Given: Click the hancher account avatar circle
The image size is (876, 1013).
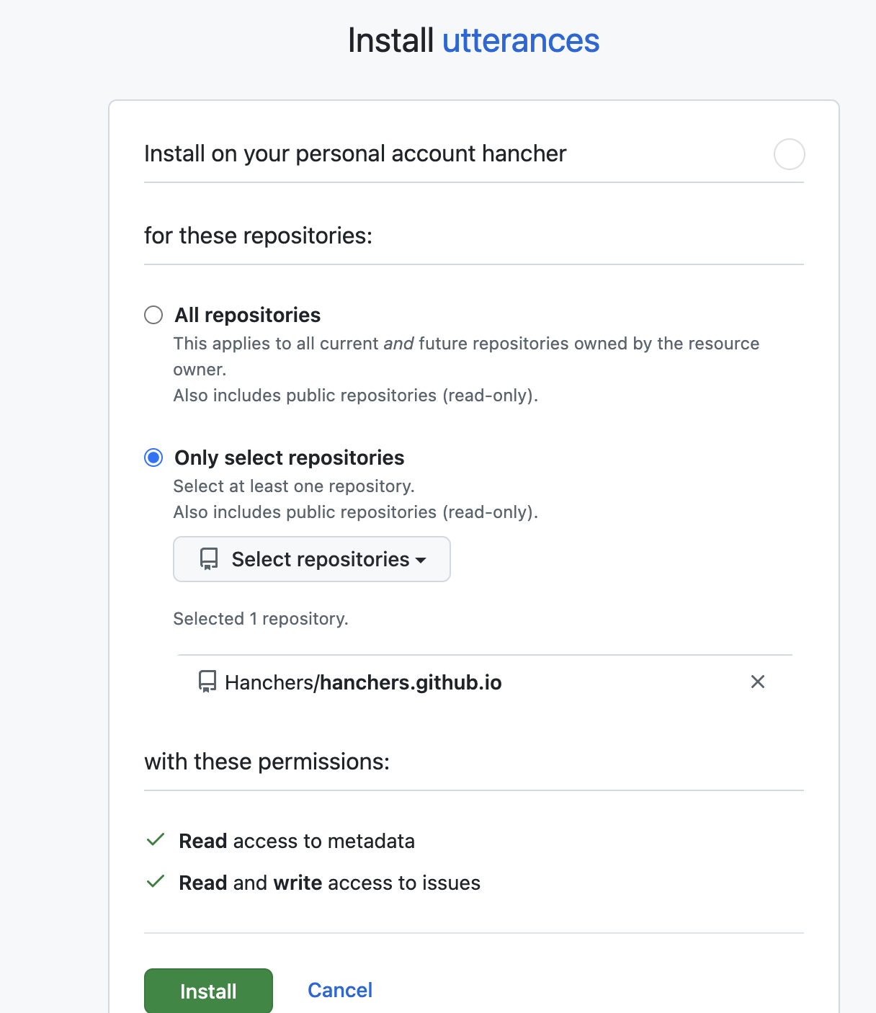Looking at the screenshot, I should click(x=789, y=154).
